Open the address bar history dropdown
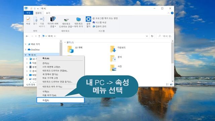Image resolution: width=215 pixels, height=121 pixels. [147, 36]
